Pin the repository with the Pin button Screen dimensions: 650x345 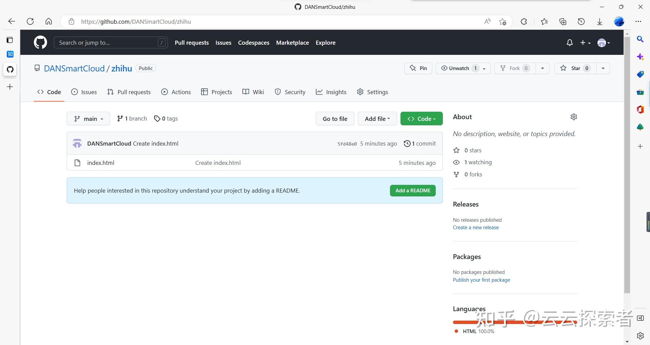(x=418, y=68)
